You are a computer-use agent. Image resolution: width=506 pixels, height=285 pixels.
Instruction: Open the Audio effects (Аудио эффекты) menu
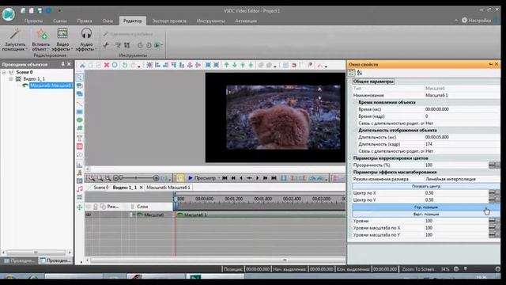click(x=86, y=40)
